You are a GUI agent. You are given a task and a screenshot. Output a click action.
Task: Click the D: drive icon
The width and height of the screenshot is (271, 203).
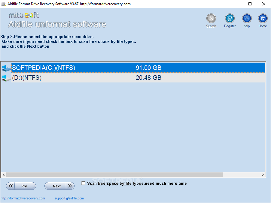pyautogui.click(x=6, y=78)
